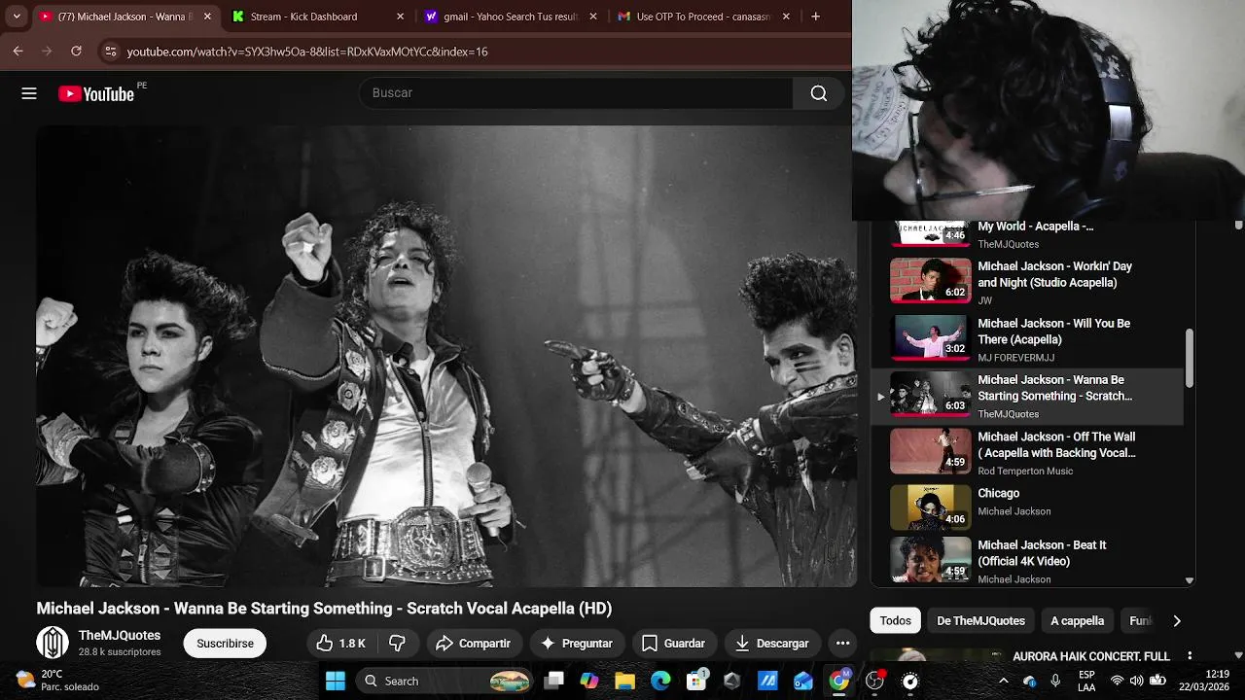Click the search magnifier button
Image resolution: width=1245 pixels, height=700 pixels.
pyautogui.click(x=819, y=93)
